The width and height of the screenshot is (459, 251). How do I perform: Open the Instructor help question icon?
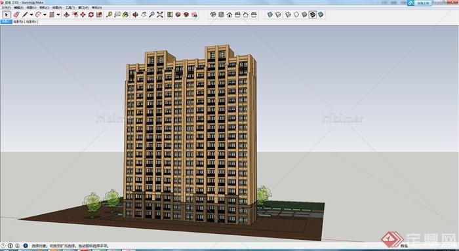click(x=25, y=246)
